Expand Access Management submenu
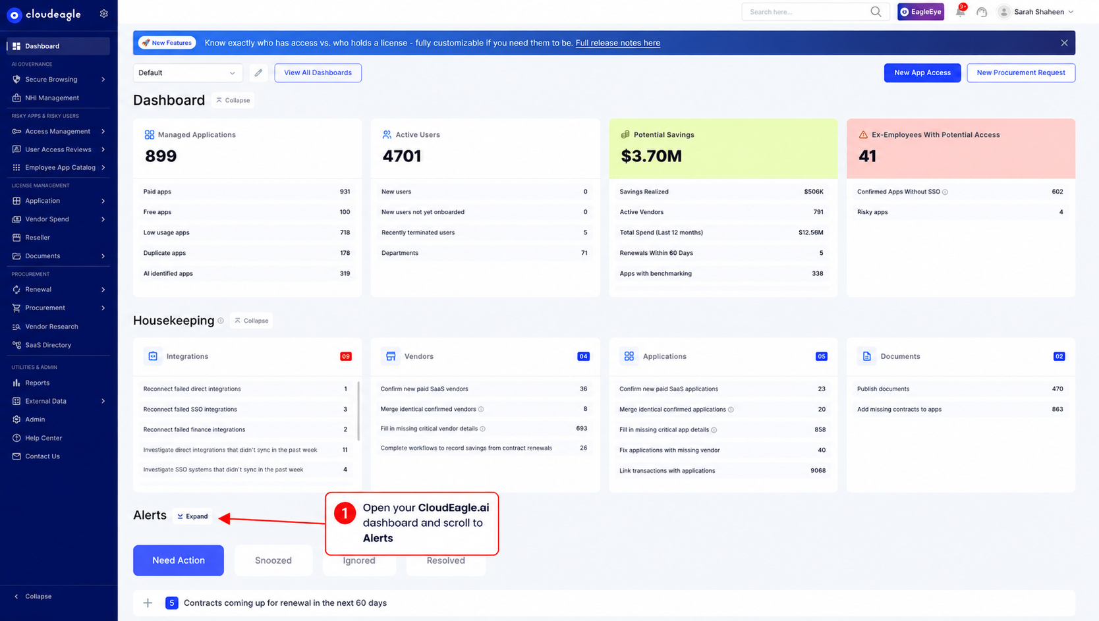This screenshot has width=1099, height=621. pos(103,132)
